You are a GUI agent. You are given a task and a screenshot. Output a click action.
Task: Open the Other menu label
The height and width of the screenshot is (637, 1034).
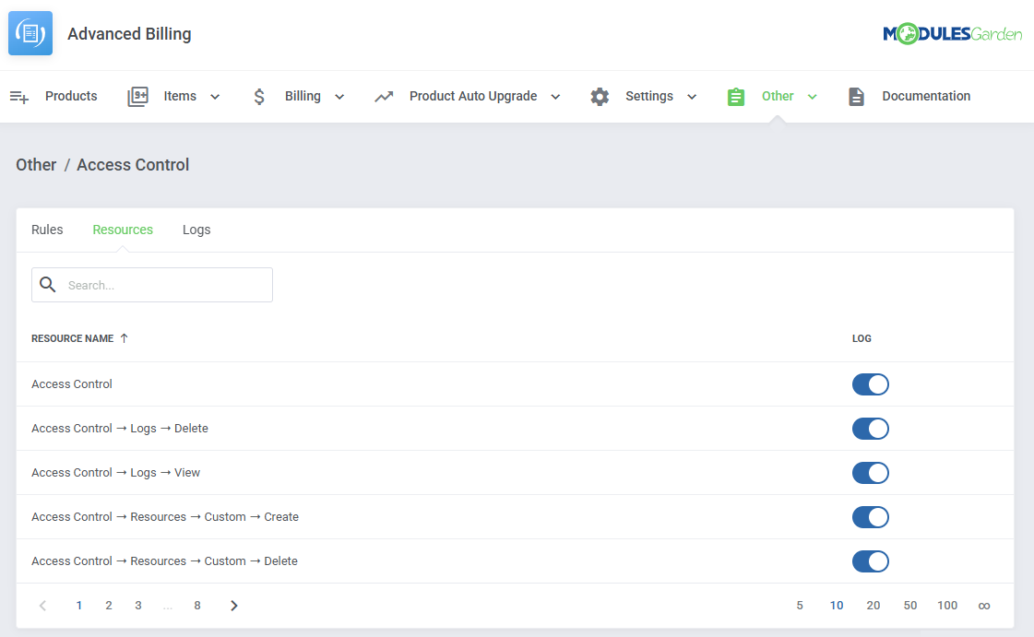point(778,96)
